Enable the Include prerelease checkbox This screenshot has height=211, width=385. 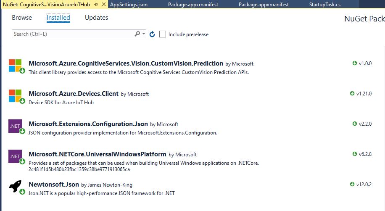(x=163, y=34)
